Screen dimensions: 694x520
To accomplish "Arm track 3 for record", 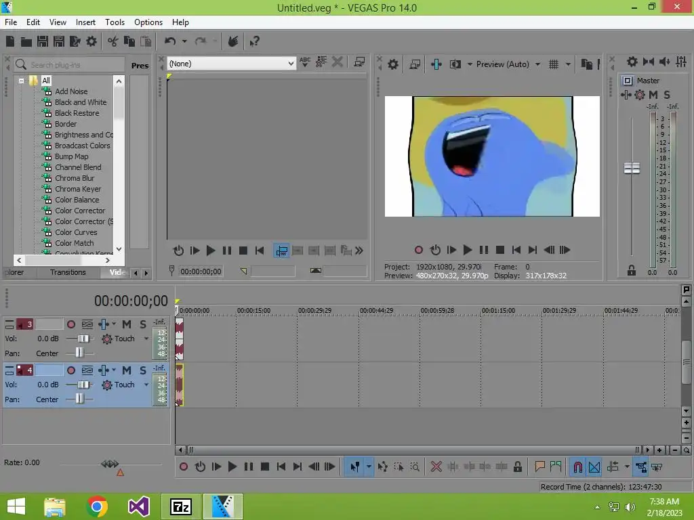I will coord(70,324).
